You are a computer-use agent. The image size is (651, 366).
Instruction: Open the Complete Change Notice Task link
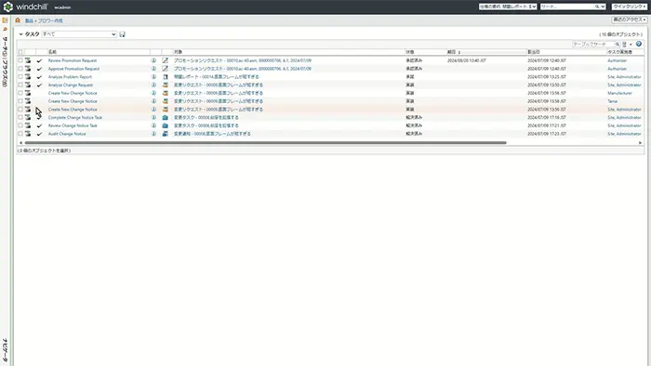[75, 117]
